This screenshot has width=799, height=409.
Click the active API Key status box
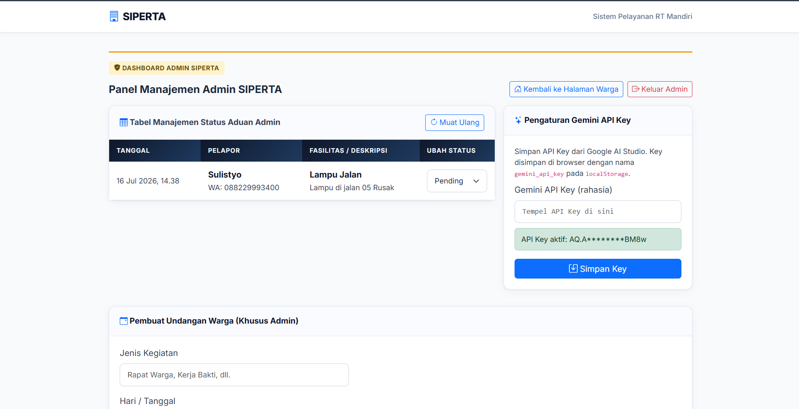[x=598, y=239]
